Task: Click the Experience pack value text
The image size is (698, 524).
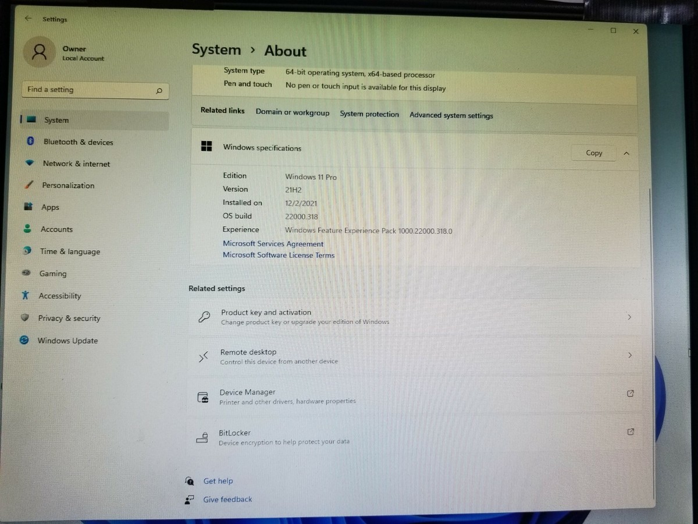Action: coord(368,231)
